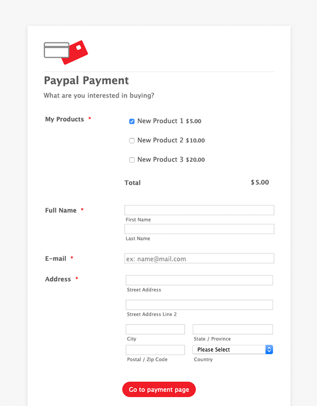Click the E-mail input field
This screenshot has width=317, height=406.
[199, 258]
